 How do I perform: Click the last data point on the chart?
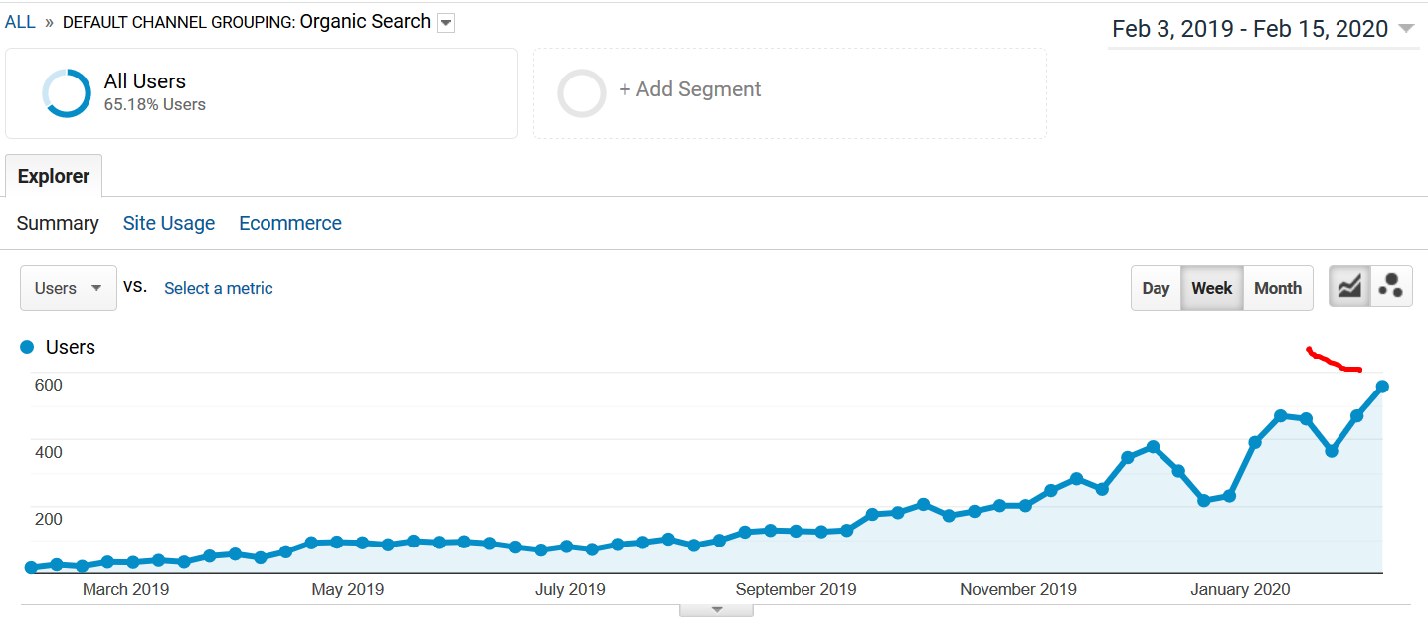pos(1382,387)
